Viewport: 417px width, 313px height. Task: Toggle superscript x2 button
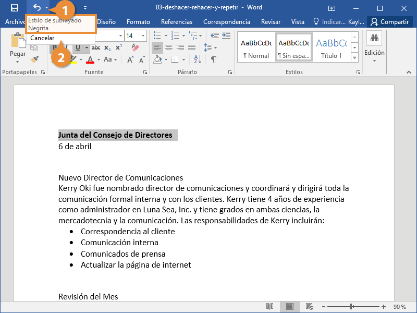(x=119, y=47)
